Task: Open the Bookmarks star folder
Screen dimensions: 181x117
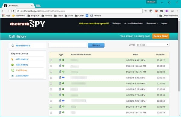Action: (x=19, y=16)
